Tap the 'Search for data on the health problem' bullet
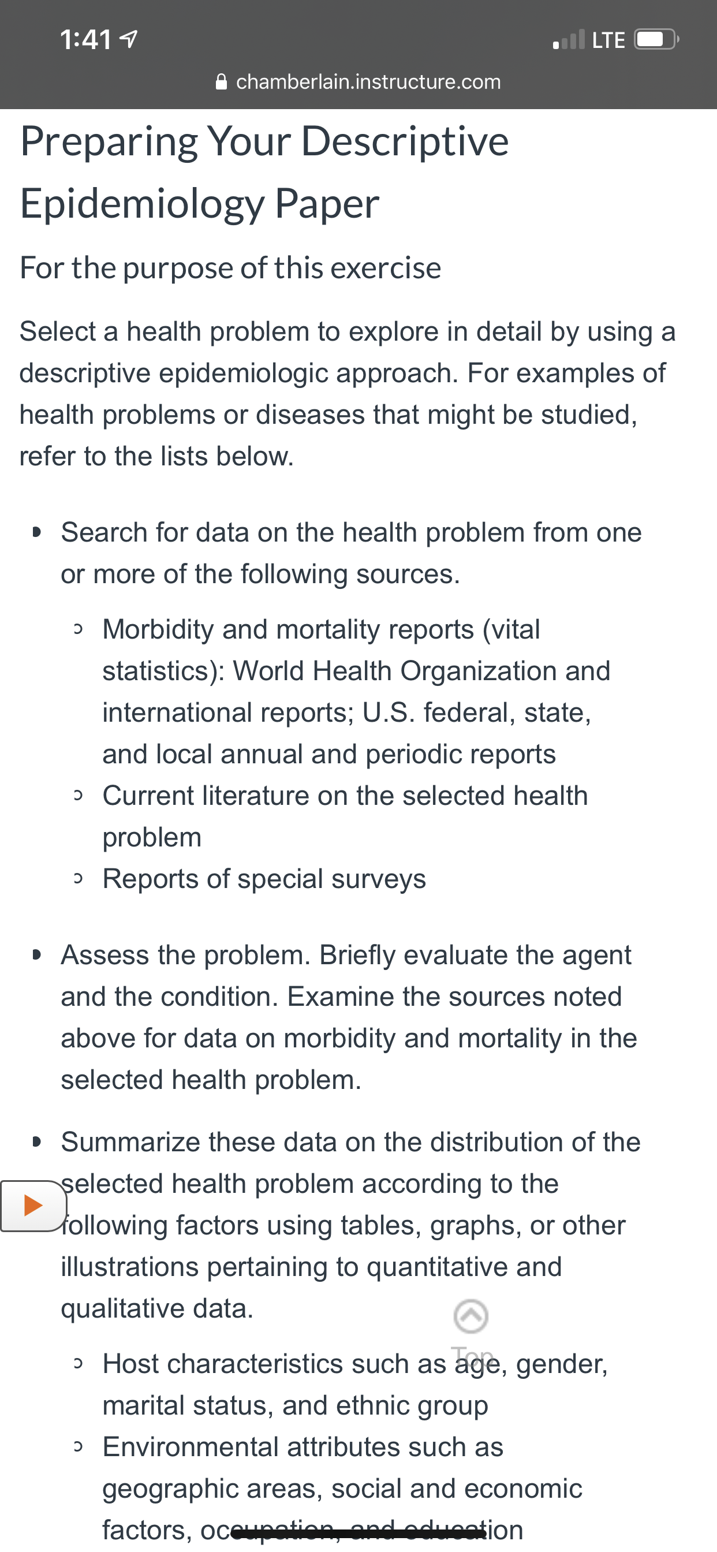Image resolution: width=717 pixels, height=1552 pixels. (351, 553)
